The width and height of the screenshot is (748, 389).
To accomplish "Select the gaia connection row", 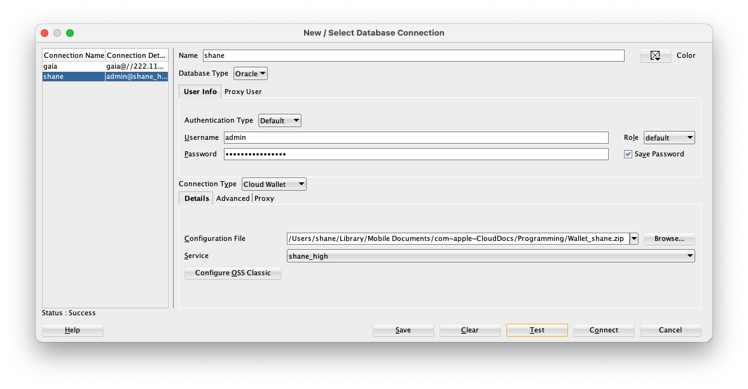I will click(106, 66).
